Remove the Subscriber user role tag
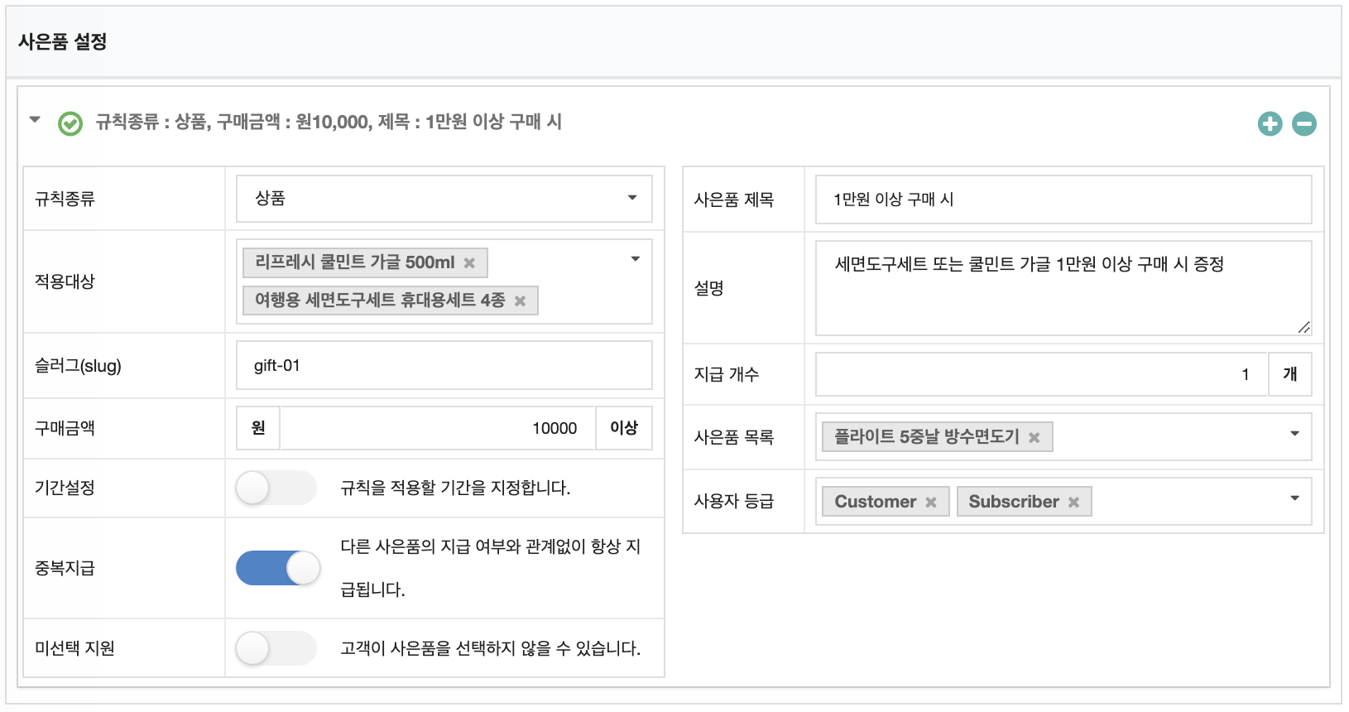The height and width of the screenshot is (712, 1349). click(1073, 503)
